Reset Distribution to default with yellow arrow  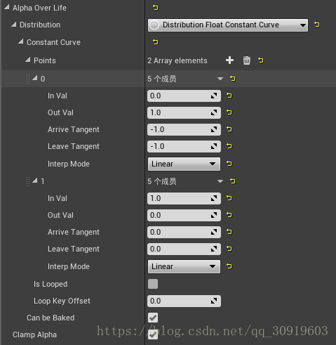(x=317, y=25)
